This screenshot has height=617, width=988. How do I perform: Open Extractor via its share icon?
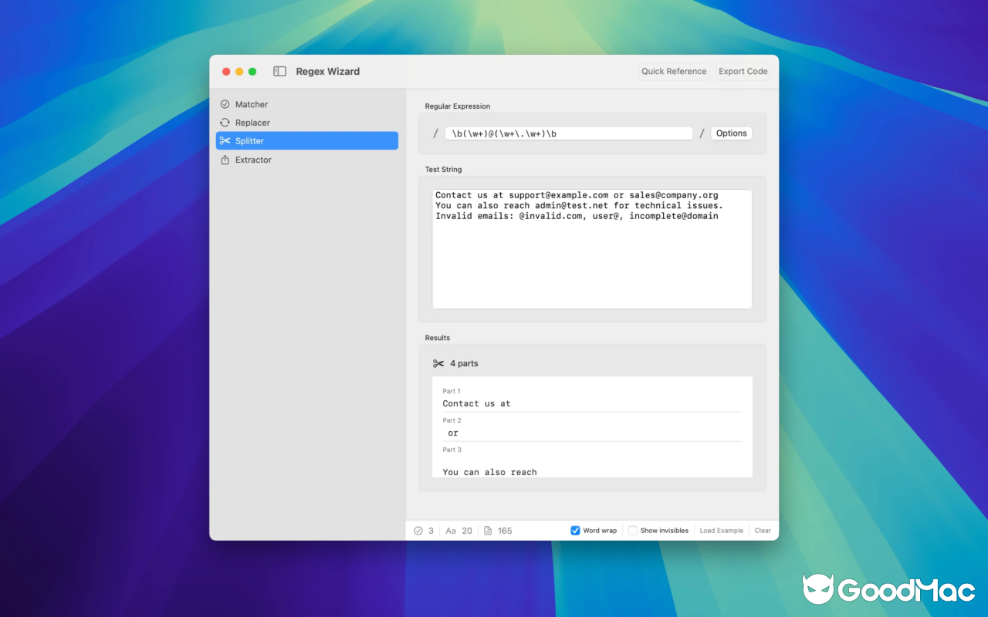[225, 160]
